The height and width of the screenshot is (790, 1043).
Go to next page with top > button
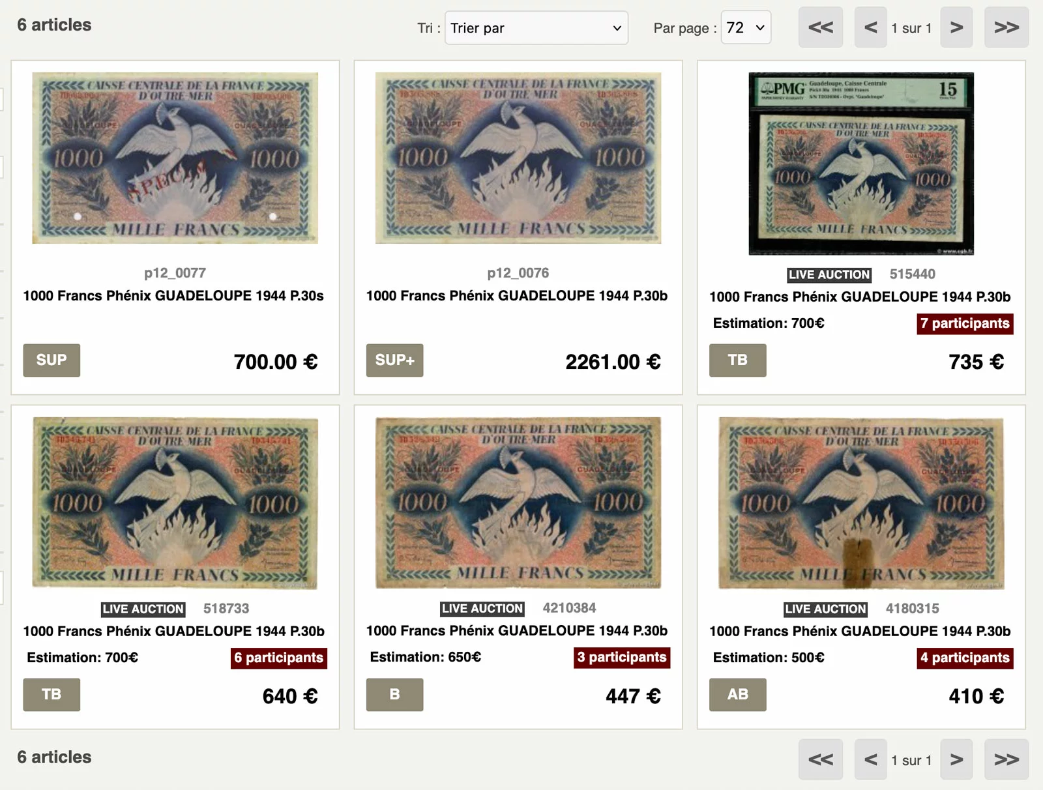point(956,27)
